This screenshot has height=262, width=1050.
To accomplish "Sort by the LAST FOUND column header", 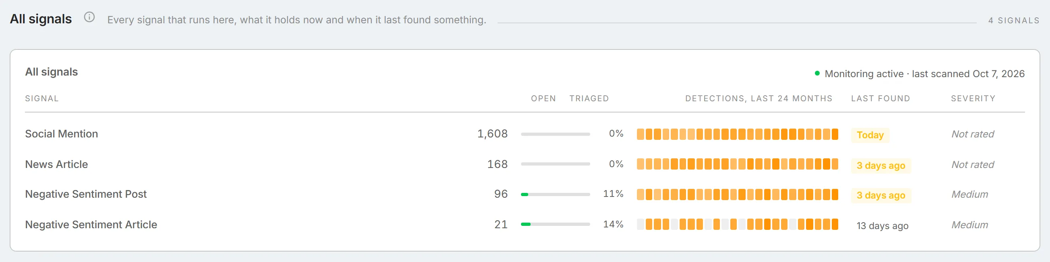I will 880,98.
